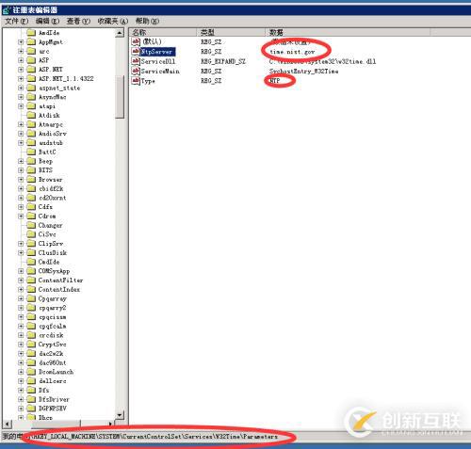The image size is (471, 449).
Task: Click the ServiceDll value icon
Action: click(x=136, y=61)
